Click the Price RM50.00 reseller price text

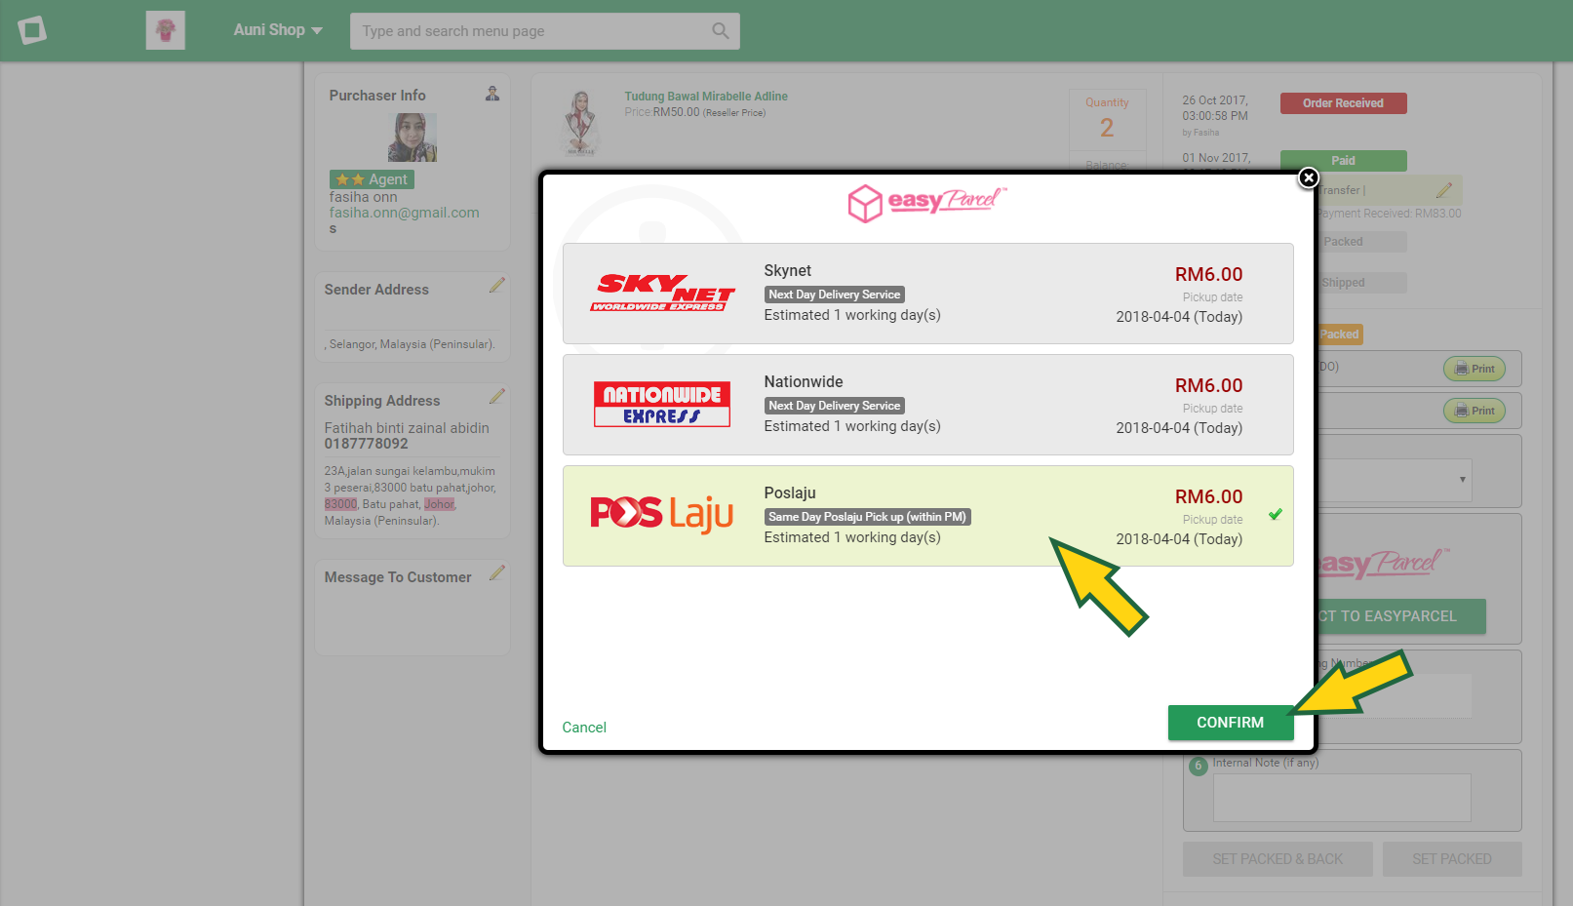point(694,112)
